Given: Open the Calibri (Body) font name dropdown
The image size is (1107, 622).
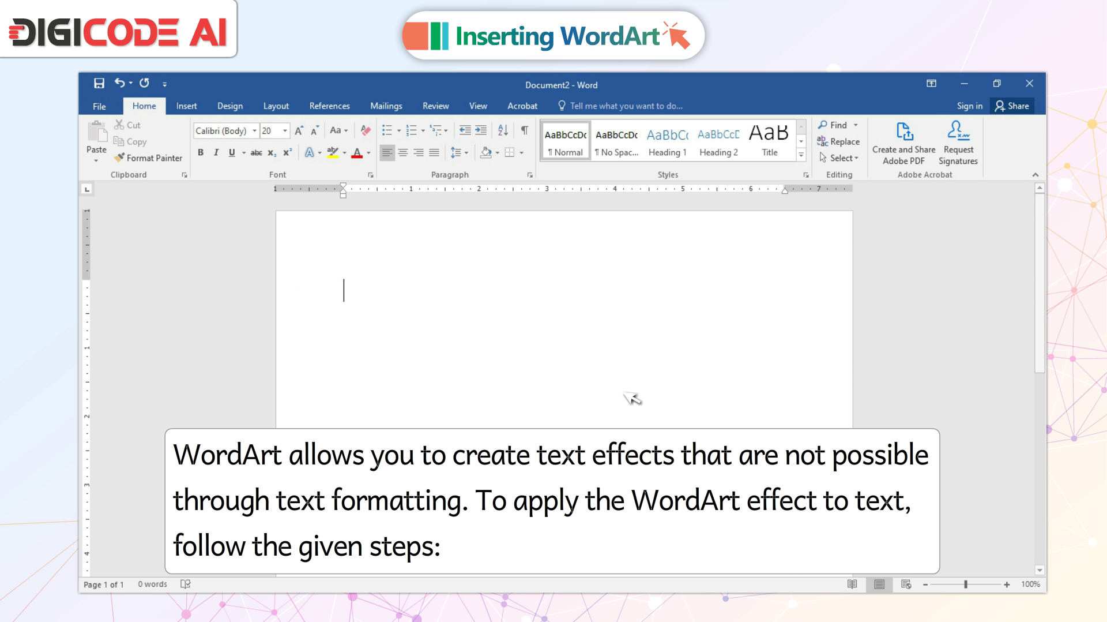Looking at the screenshot, I should pos(254,131).
